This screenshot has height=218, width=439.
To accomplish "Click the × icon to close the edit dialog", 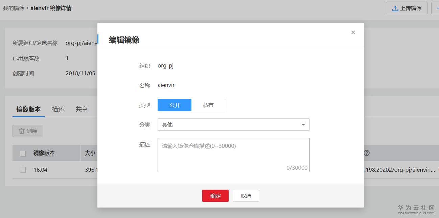I will (353, 32).
